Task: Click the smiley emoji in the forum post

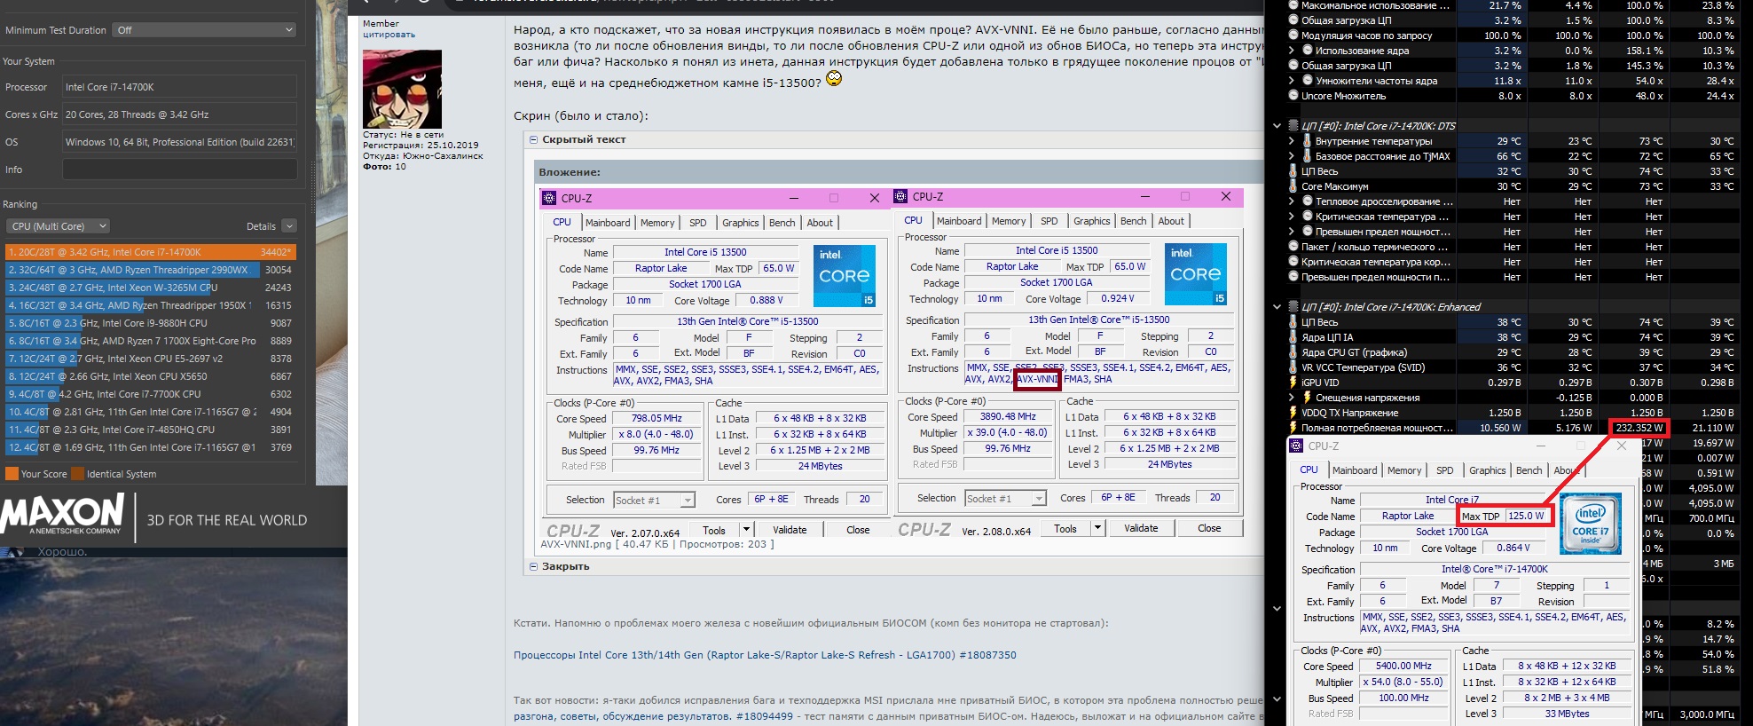Action: 834,79
